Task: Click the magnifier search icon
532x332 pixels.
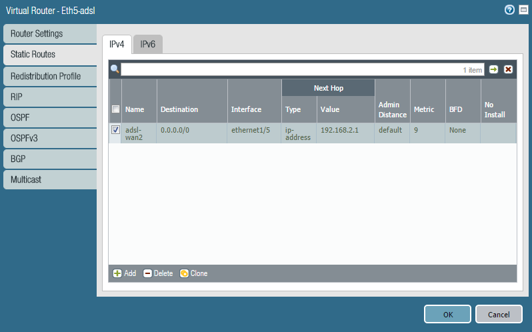Action: pyautogui.click(x=115, y=69)
